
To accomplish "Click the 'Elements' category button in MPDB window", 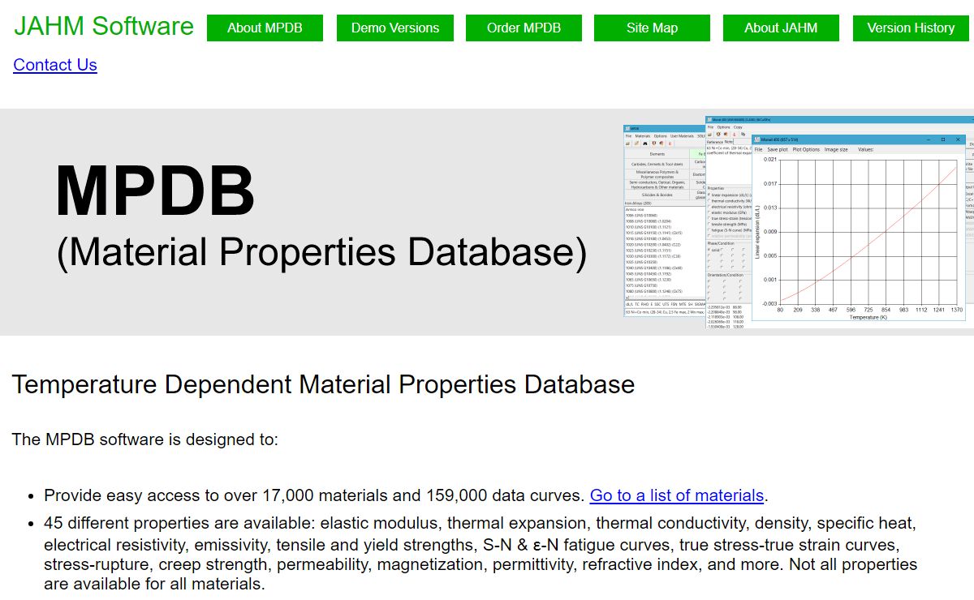I will click(x=657, y=154).
